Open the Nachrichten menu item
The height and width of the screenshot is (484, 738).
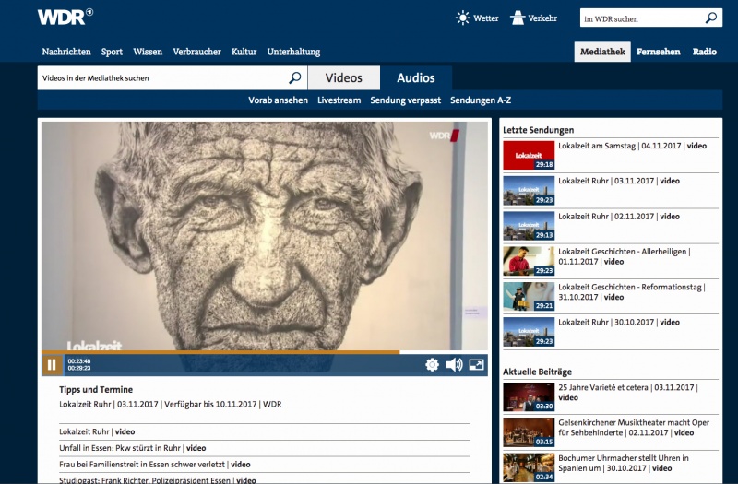tap(66, 52)
